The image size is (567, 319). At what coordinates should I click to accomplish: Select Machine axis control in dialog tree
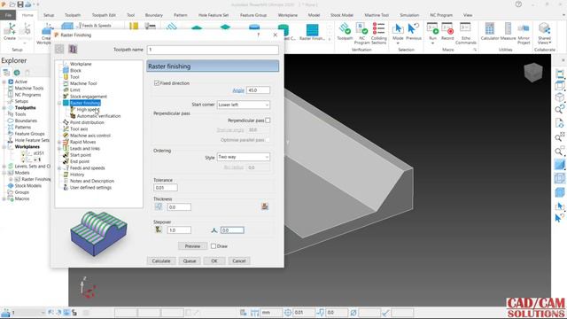(90, 136)
